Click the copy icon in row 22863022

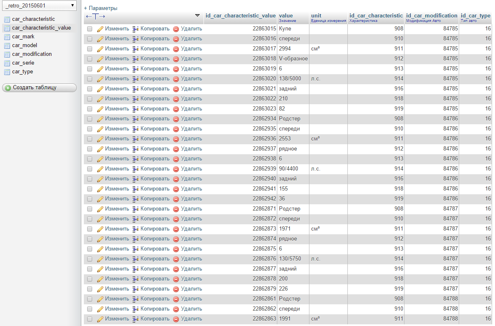tap(136, 99)
